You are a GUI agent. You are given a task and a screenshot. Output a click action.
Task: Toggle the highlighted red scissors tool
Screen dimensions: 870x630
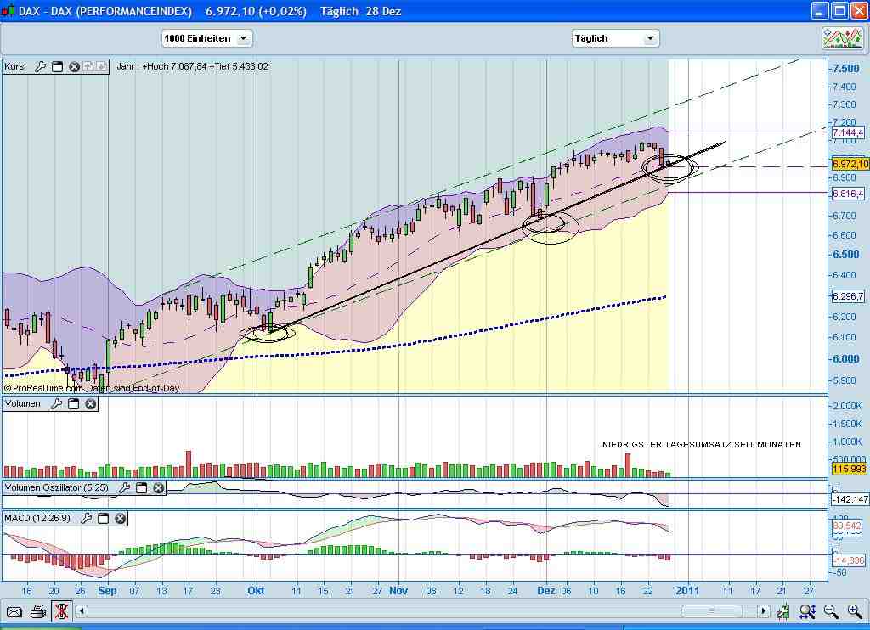pos(60,611)
